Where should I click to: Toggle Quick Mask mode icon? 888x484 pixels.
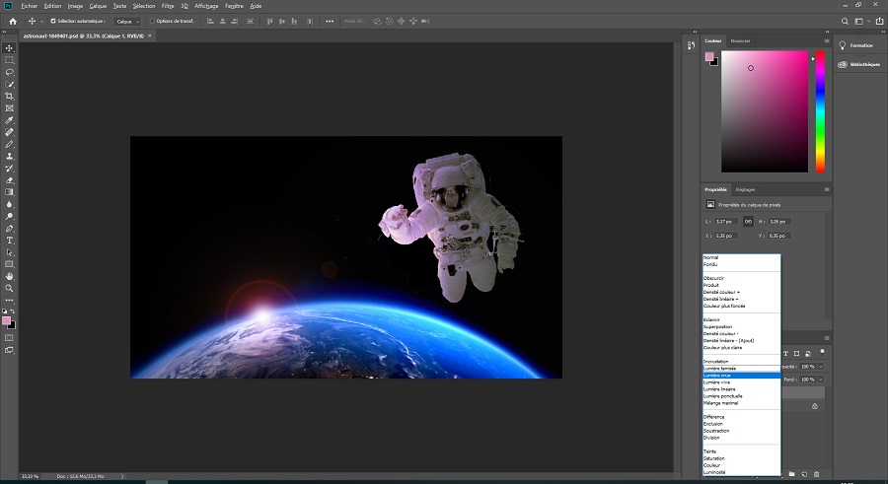tap(9, 338)
